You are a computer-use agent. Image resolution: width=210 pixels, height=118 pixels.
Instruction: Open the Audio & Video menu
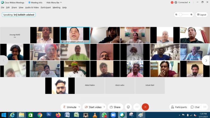[32, 7]
